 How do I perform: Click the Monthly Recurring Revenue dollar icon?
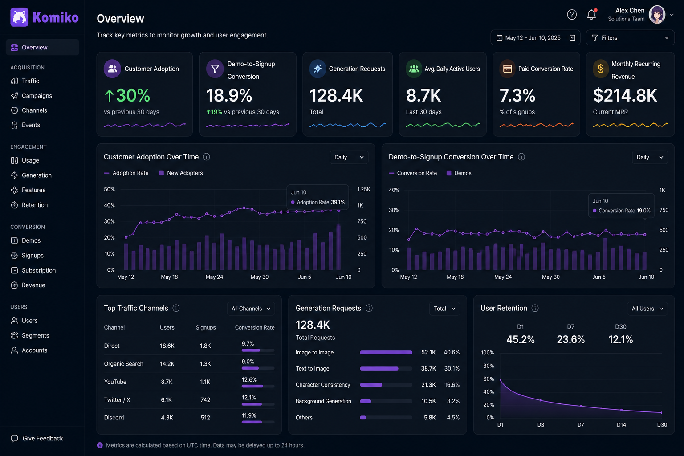[x=601, y=69]
